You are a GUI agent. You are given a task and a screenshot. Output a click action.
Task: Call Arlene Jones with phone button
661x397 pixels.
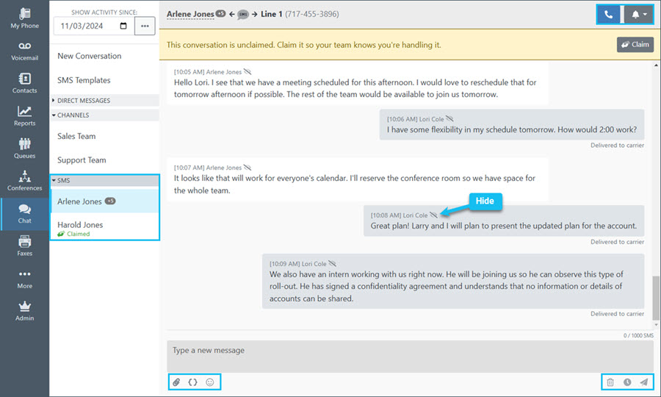point(608,15)
